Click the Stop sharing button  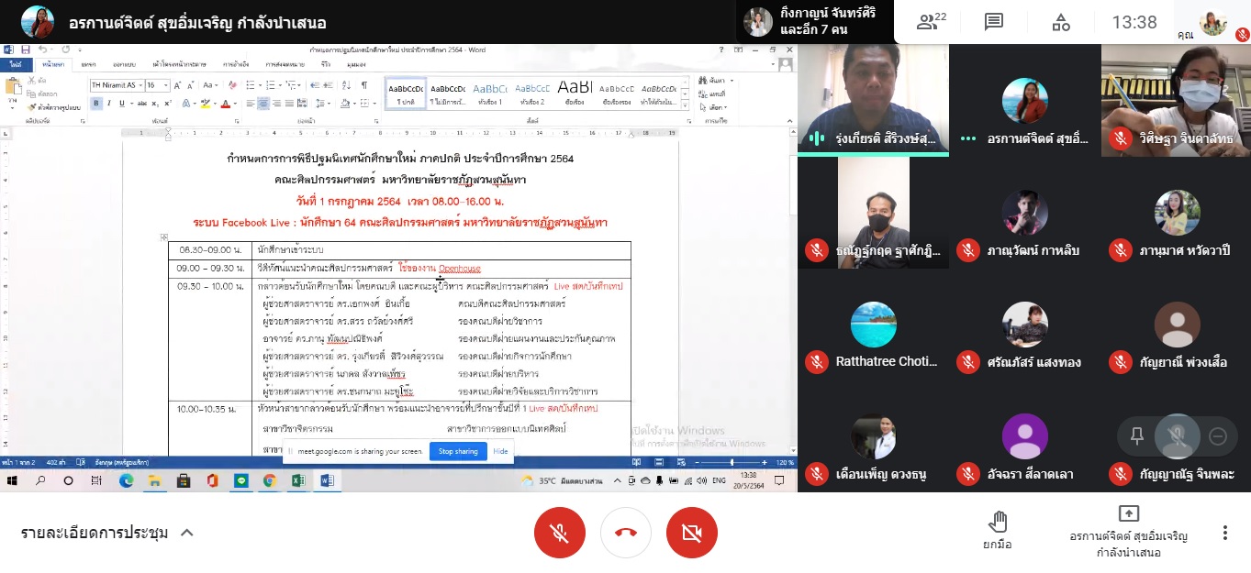tap(458, 451)
